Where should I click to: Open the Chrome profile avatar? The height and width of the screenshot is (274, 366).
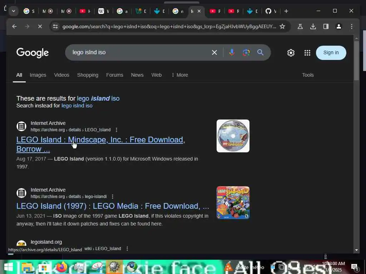coord(339,26)
